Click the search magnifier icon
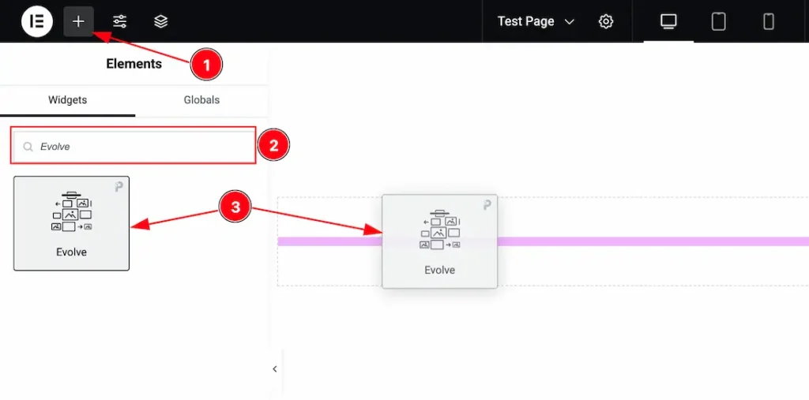This screenshot has width=809, height=400. [x=28, y=147]
